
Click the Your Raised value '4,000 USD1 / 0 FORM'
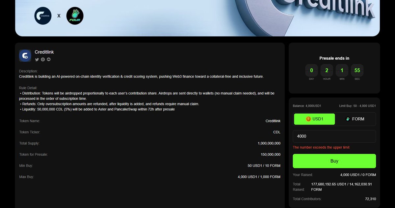(x=358, y=175)
